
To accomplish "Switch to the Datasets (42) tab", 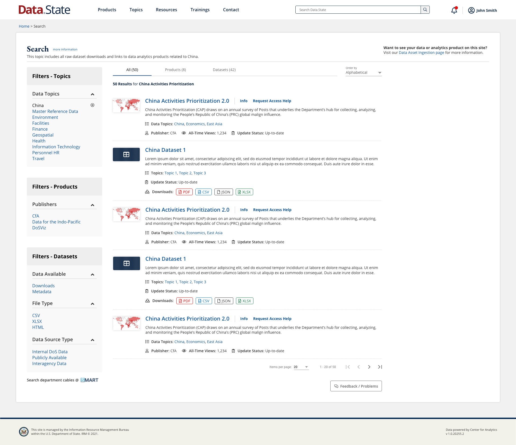I will [224, 70].
